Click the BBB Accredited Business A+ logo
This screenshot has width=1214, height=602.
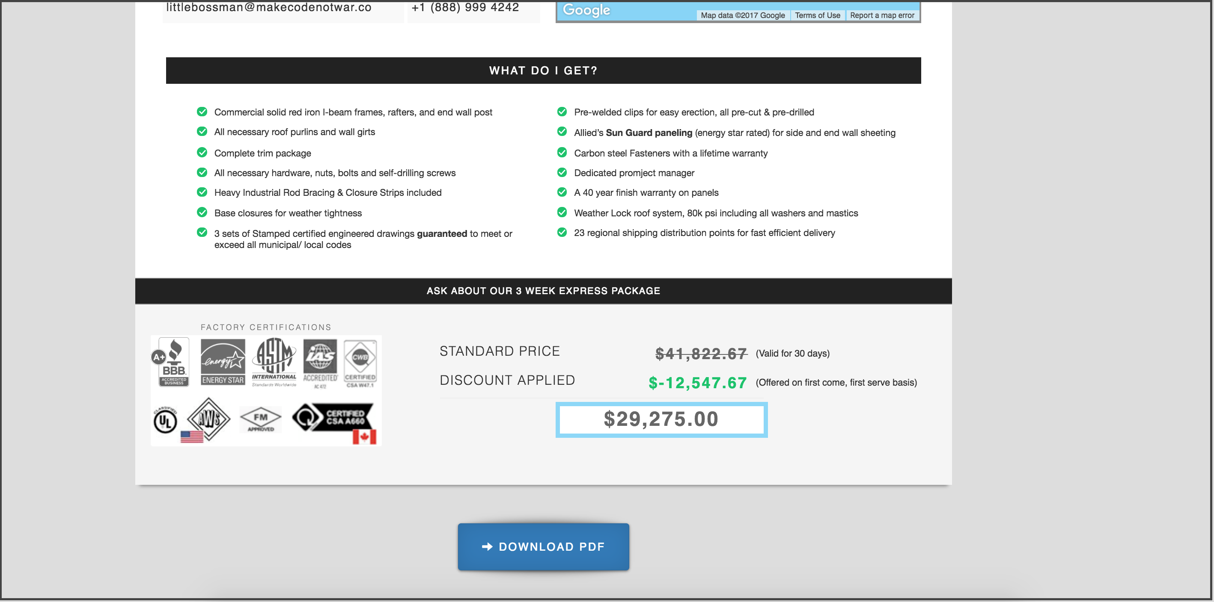pyautogui.click(x=172, y=361)
